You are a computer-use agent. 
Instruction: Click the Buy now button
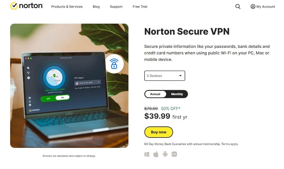pyautogui.click(x=158, y=132)
